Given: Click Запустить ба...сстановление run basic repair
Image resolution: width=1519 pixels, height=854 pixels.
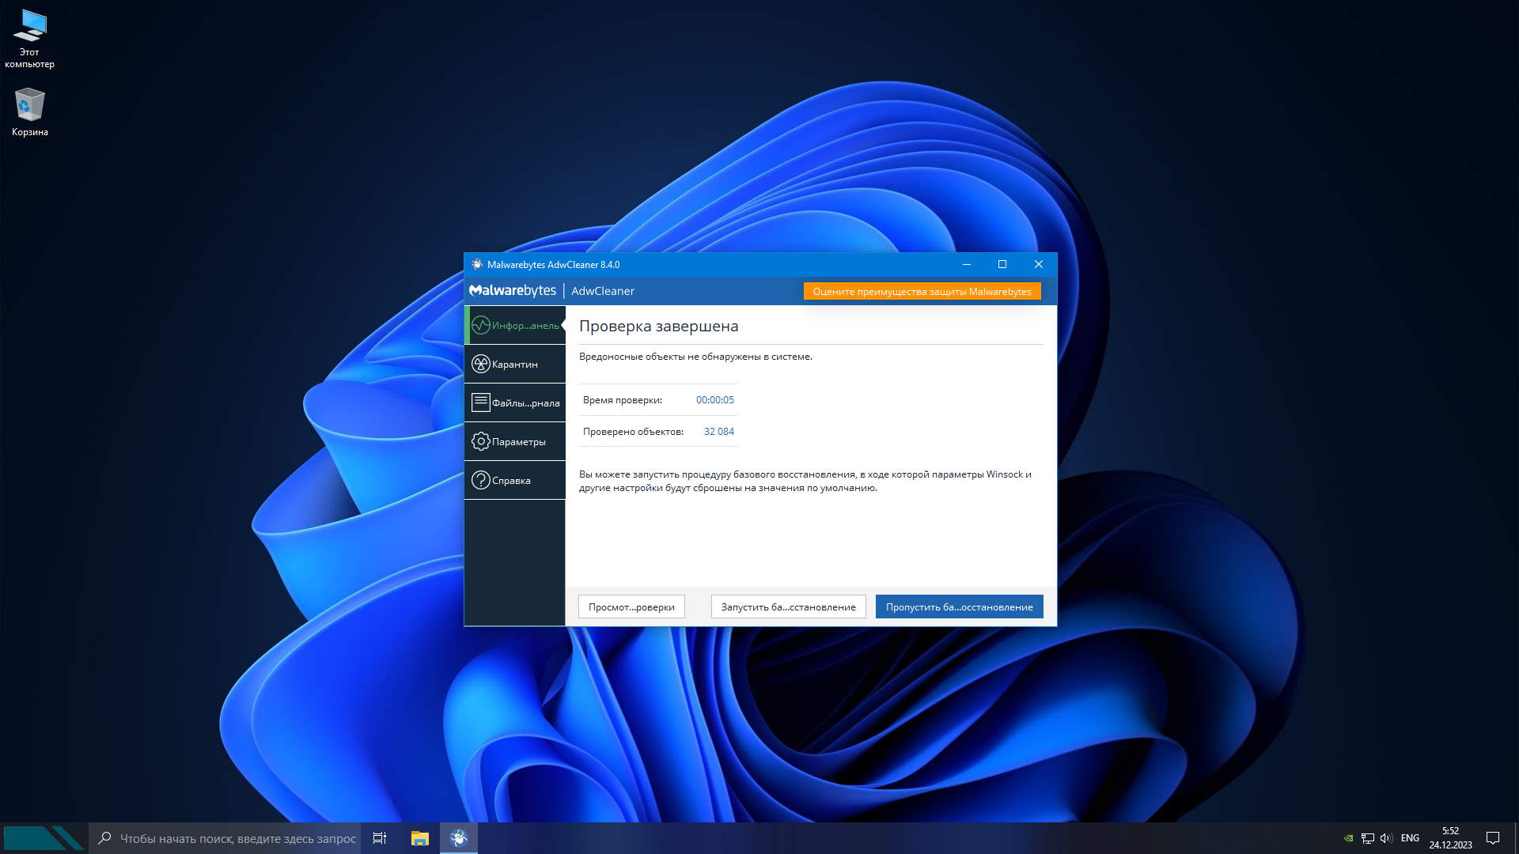Looking at the screenshot, I should pyautogui.click(x=788, y=606).
